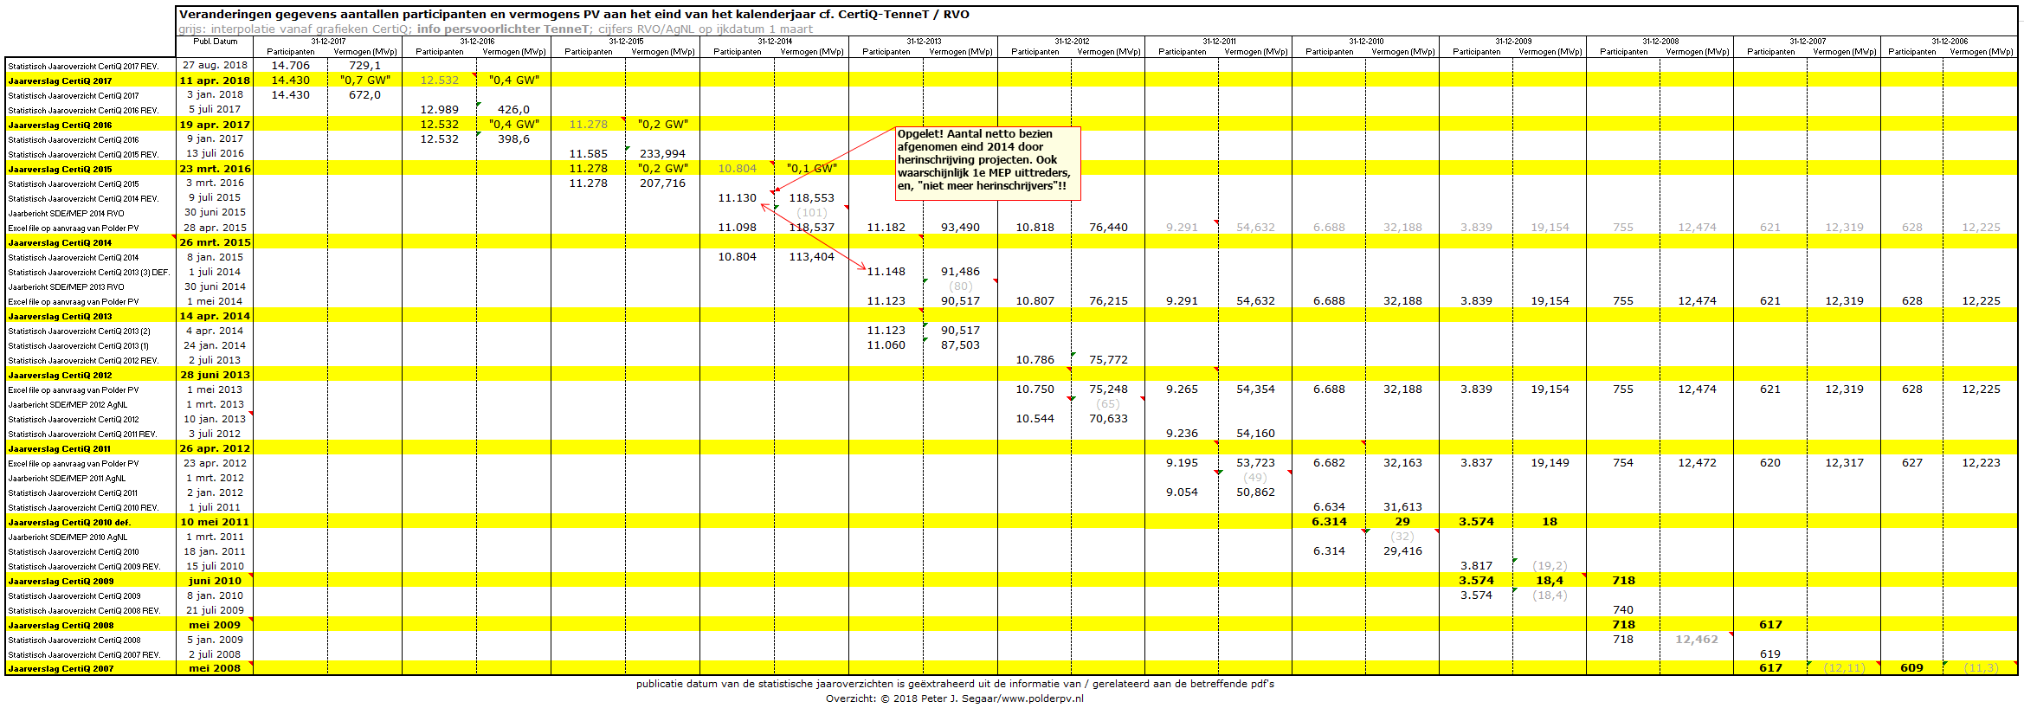Click the capacity value '398,6'

pos(513,139)
